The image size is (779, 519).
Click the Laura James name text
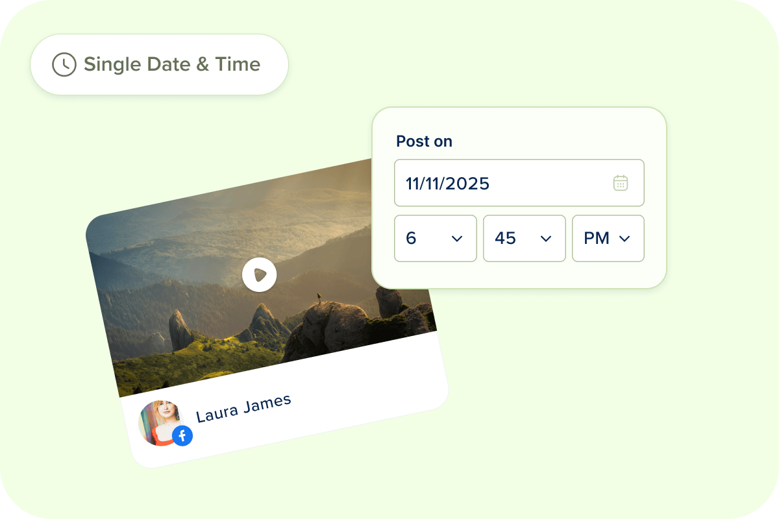[x=243, y=407]
